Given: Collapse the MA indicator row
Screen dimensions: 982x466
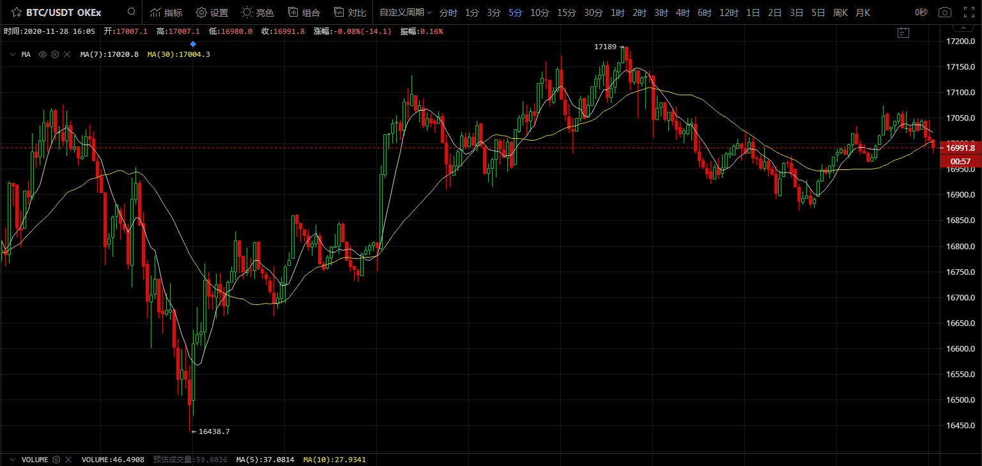Looking at the screenshot, I should point(12,55).
